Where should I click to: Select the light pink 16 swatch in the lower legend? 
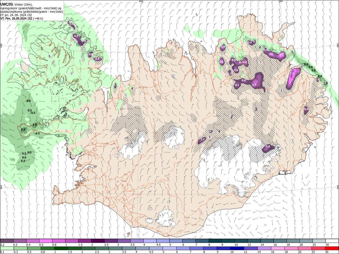click(278, 248)
